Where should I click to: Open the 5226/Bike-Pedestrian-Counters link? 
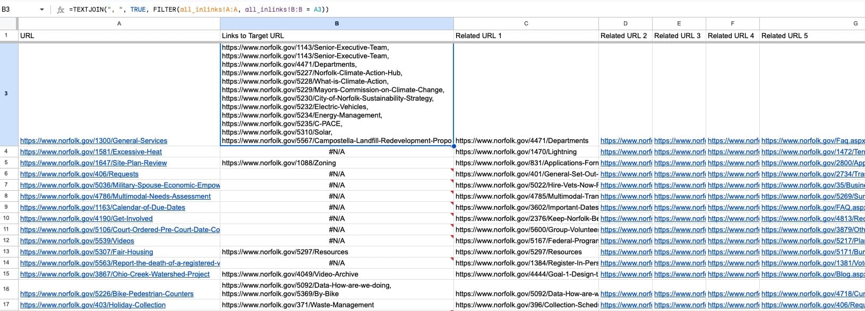coord(107,294)
